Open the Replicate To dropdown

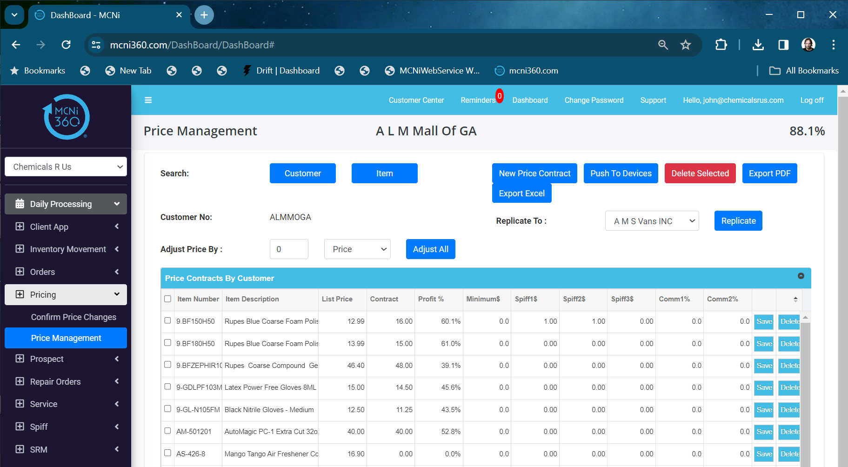coord(651,220)
